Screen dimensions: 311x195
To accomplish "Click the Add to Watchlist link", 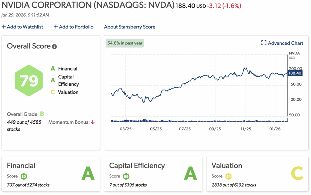I will tap(25, 27).
